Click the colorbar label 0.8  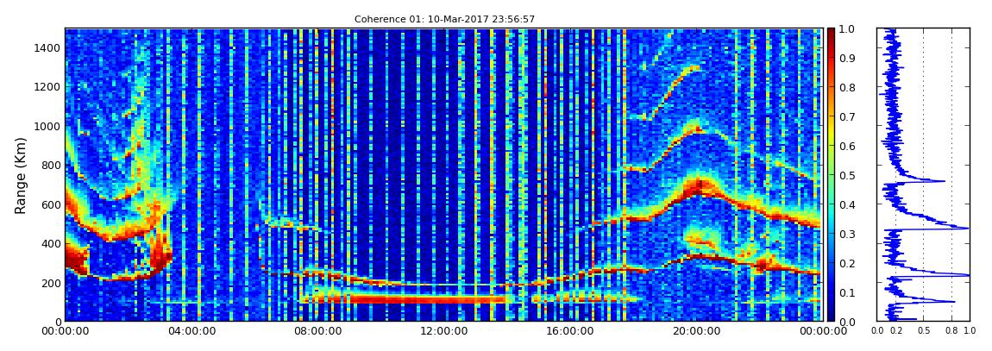click(847, 88)
